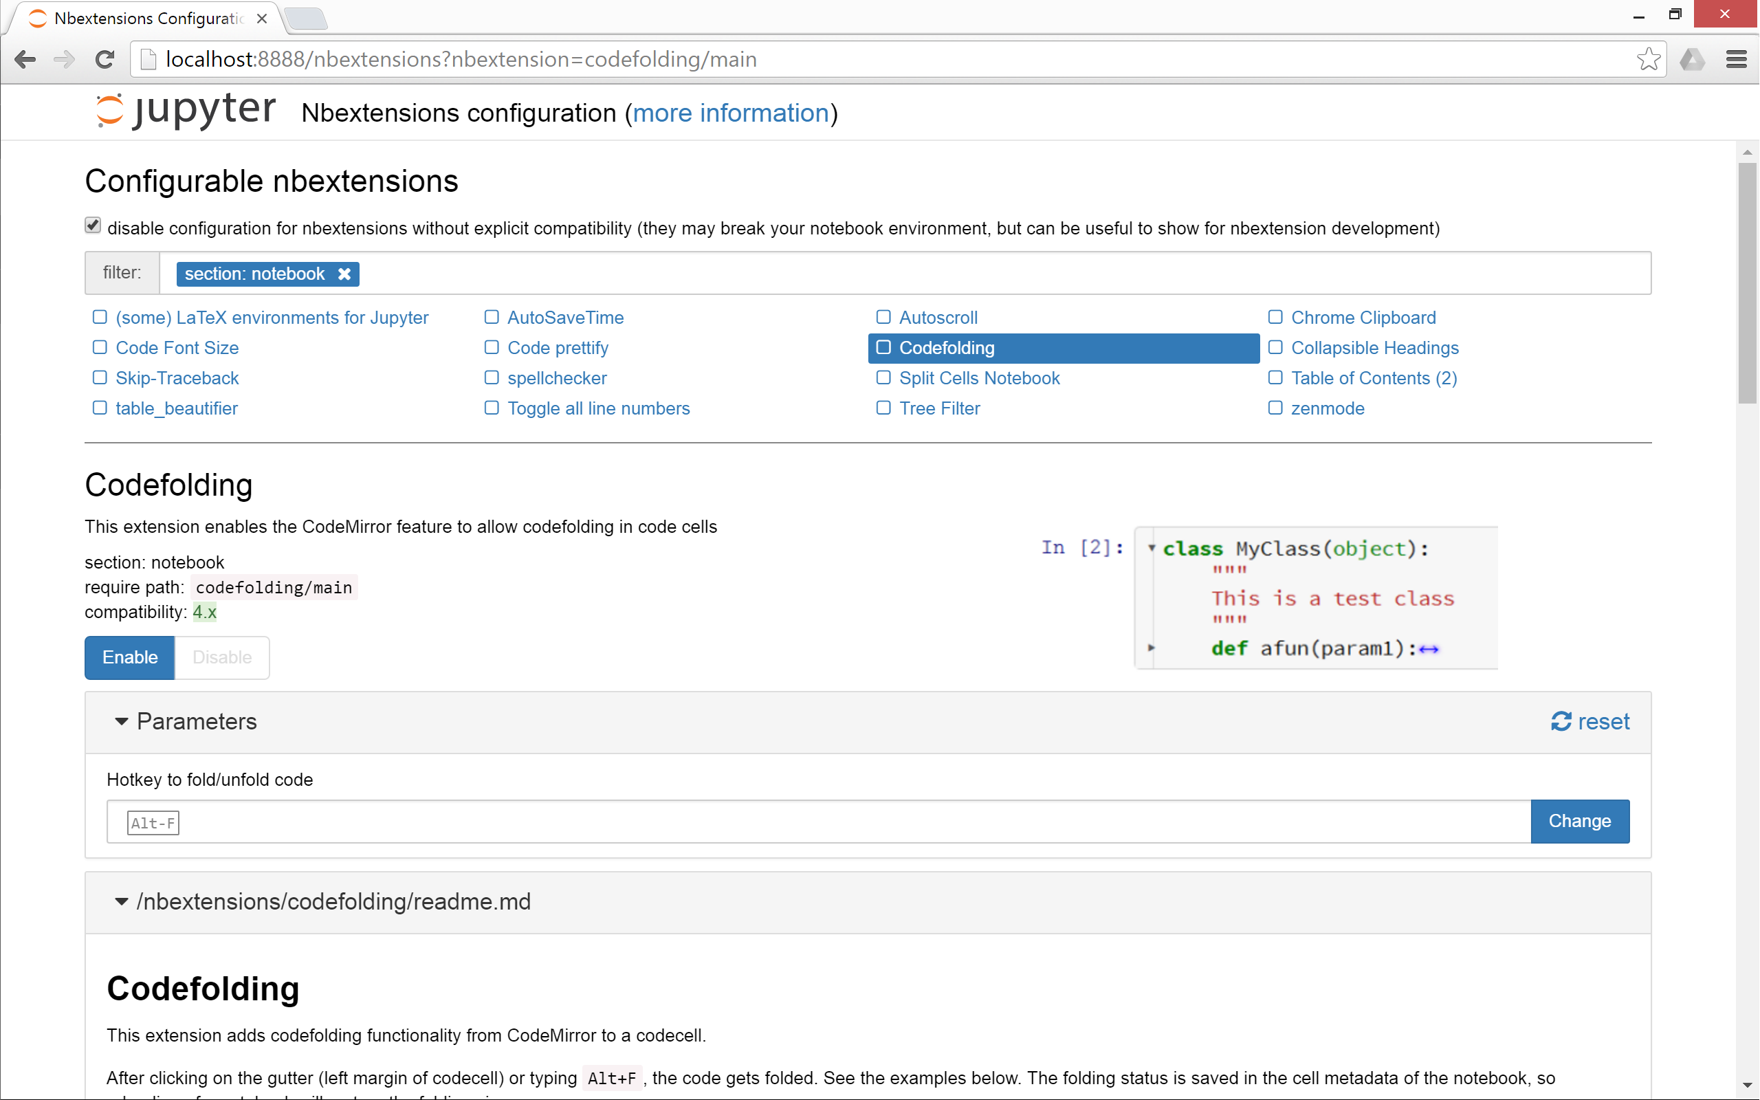The width and height of the screenshot is (1760, 1100).
Task: Click the reset icon next to Parameters
Action: (x=1560, y=720)
